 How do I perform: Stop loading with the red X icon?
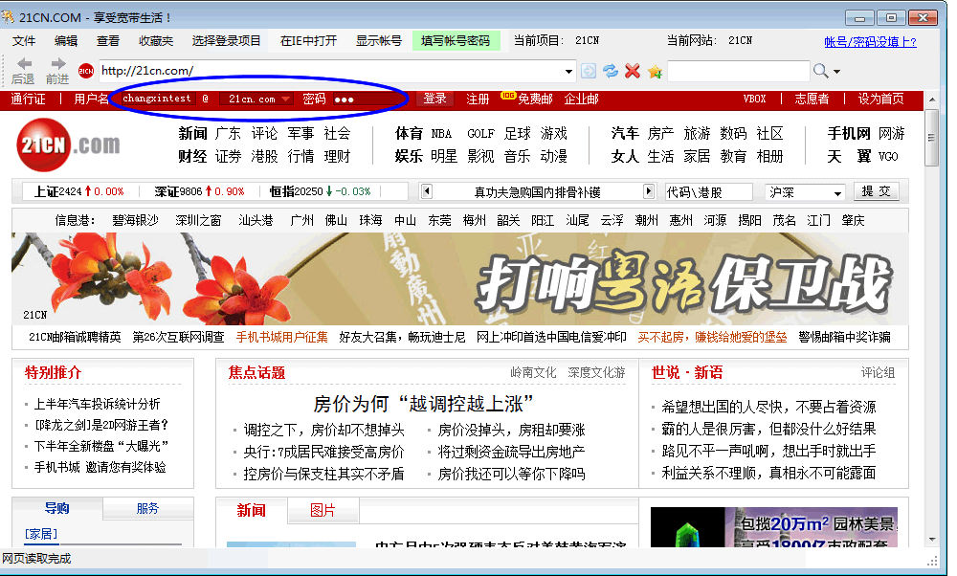[x=633, y=71]
